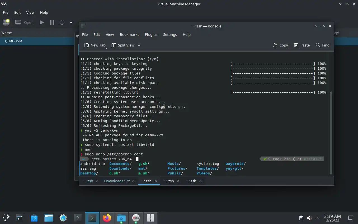Click the 'Downloads/' directory text
Viewport: 358px width, 224px height.
[x=121, y=168]
